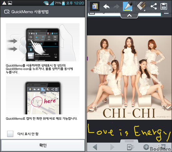
Task: Tap the Wi-Fi status icon
Action: (x=46, y=3)
